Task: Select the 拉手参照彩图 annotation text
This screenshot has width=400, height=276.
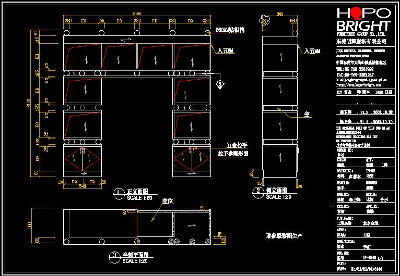Action: [233, 154]
